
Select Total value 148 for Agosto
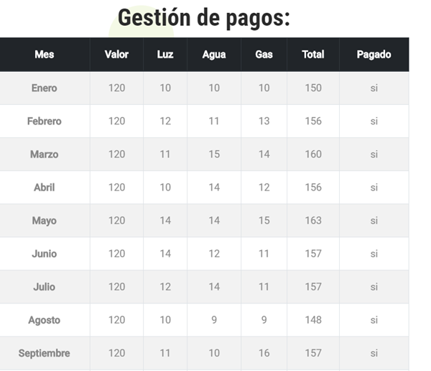(x=313, y=320)
